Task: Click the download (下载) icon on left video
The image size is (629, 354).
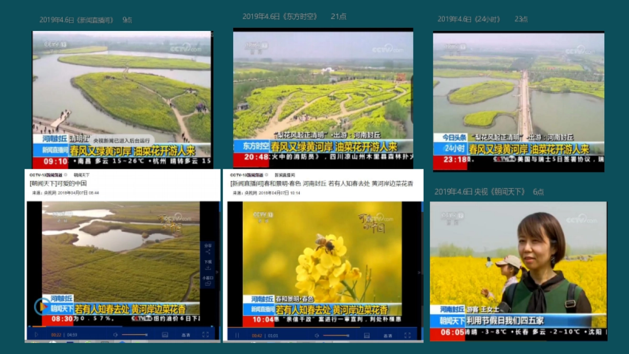Action: click(208, 264)
